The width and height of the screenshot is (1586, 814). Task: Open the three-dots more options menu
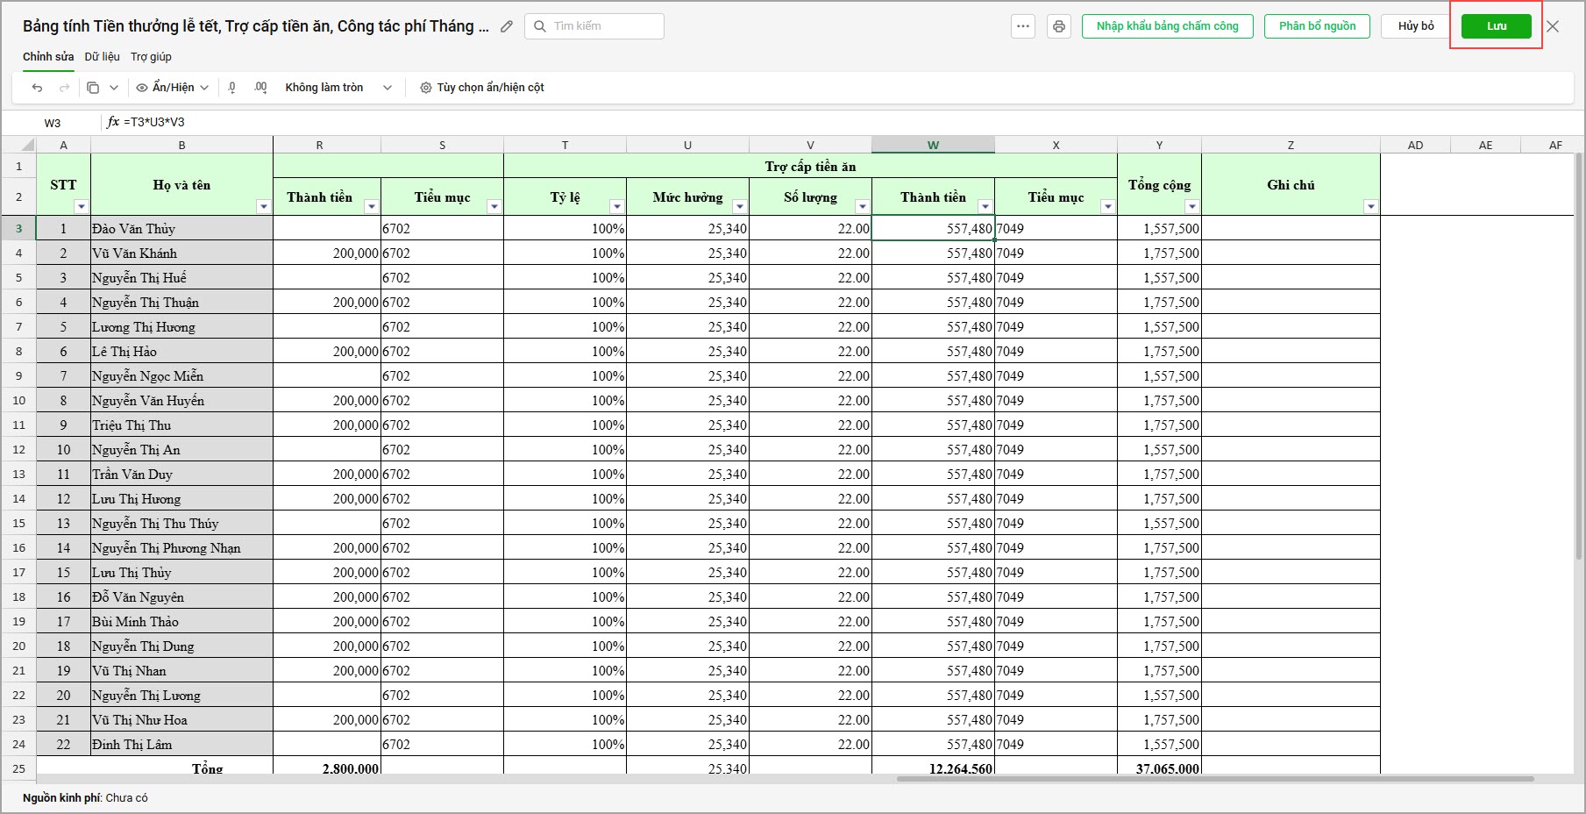[x=1023, y=26]
